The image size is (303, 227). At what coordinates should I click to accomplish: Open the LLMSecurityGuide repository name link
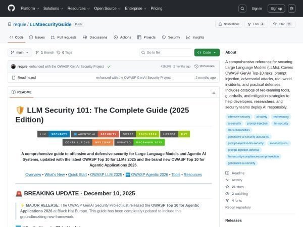[50, 24]
